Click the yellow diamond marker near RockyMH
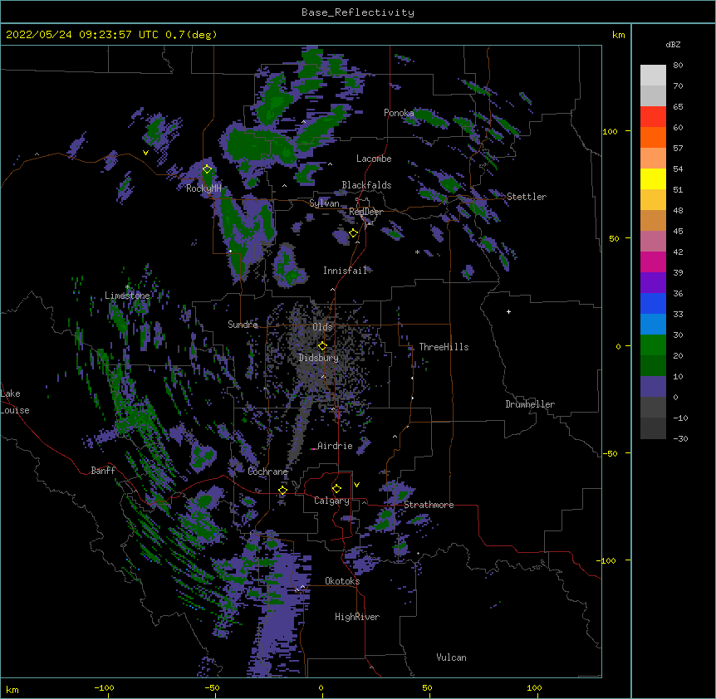716x699 pixels. [207, 169]
